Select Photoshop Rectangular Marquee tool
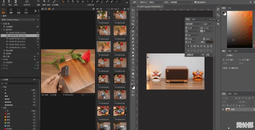Screen dimensions: 255x130 (133, 14)
